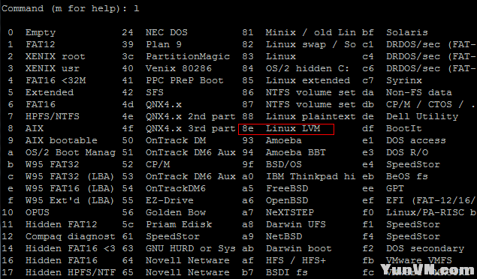Select 'Solaris' partition type
Screen dimensions: 477x279
click(406, 32)
